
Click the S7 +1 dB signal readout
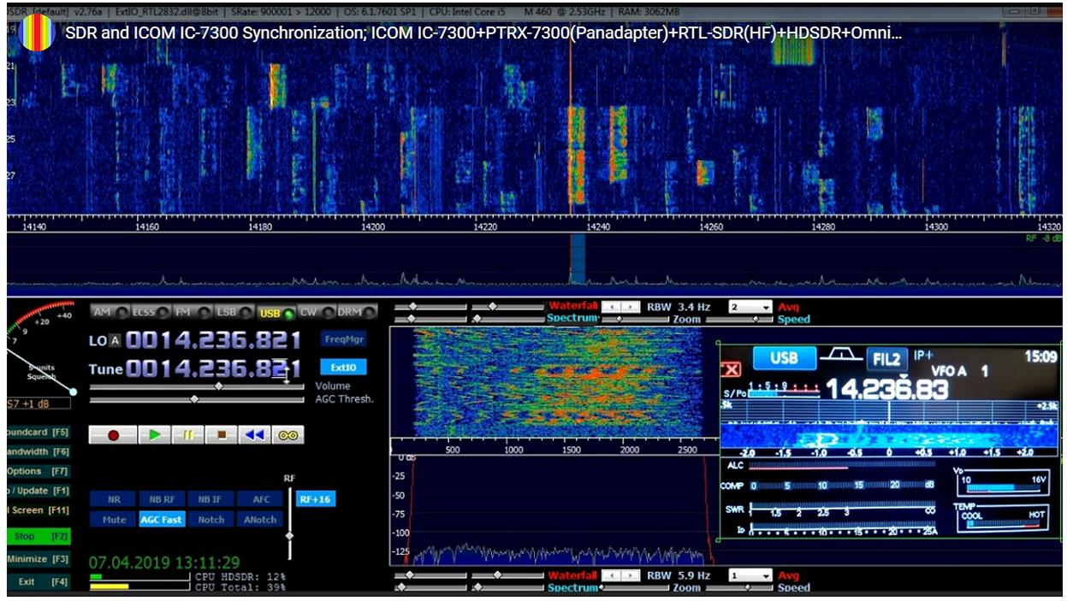pos(39,404)
